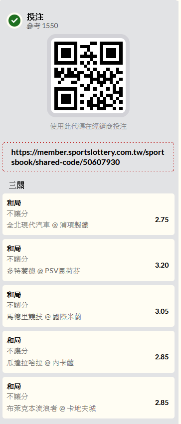Click the 3.05 odds value

[x=162, y=311]
